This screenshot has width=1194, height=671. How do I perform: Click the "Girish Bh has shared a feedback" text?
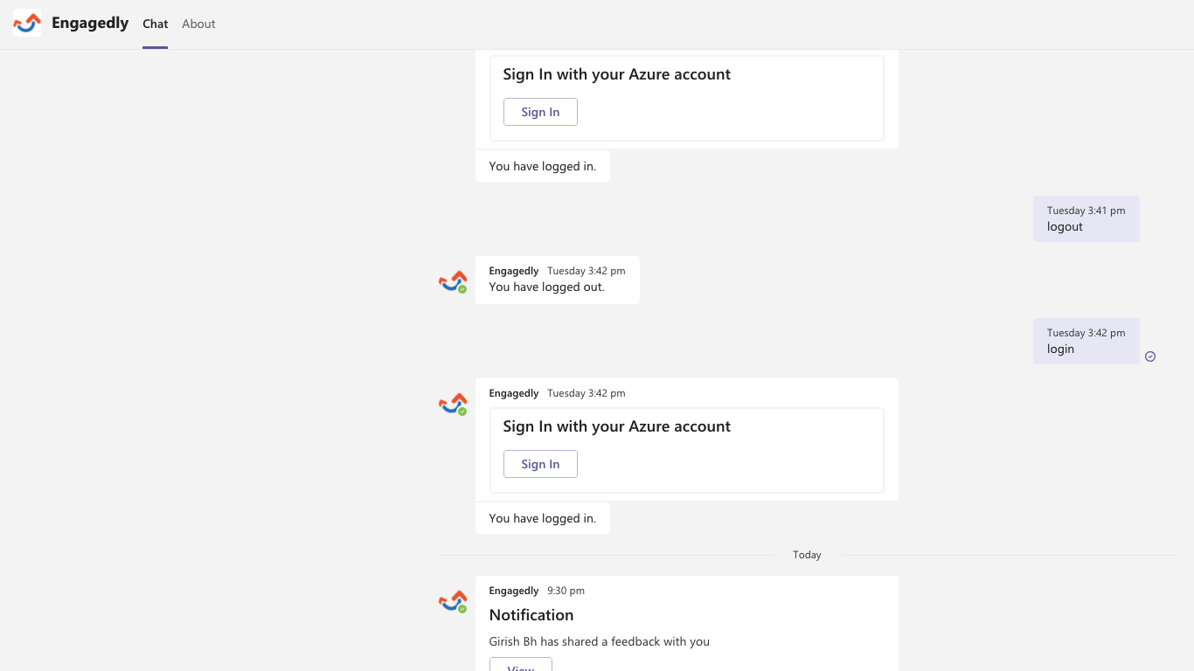pos(599,641)
